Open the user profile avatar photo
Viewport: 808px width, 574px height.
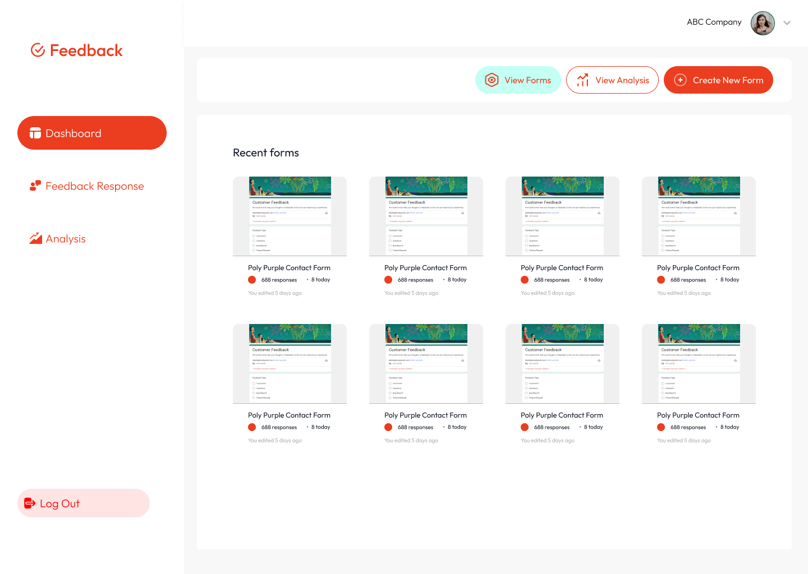pyautogui.click(x=763, y=23)
